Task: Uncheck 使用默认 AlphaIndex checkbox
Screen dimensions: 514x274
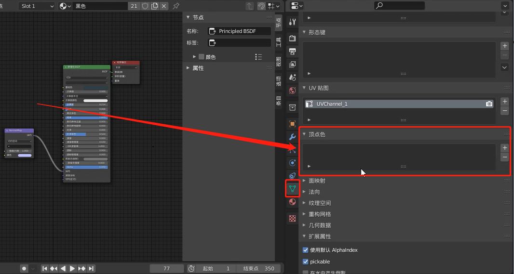Action: (306, 250)
